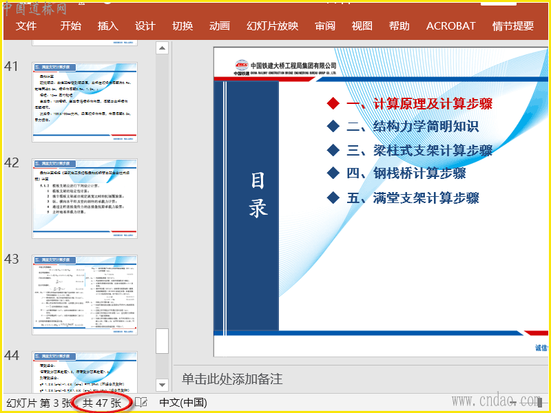This screenshot has height=413, width=551.
Task: Switch to the 幻灯片放映 tab
Action: point(272,26)
